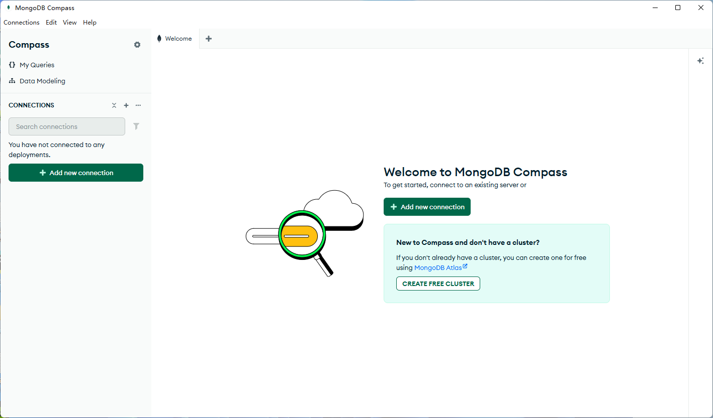Screen dimensions: 713x418
Task: Open connections more options ellipsis
Action: [138, 105]
